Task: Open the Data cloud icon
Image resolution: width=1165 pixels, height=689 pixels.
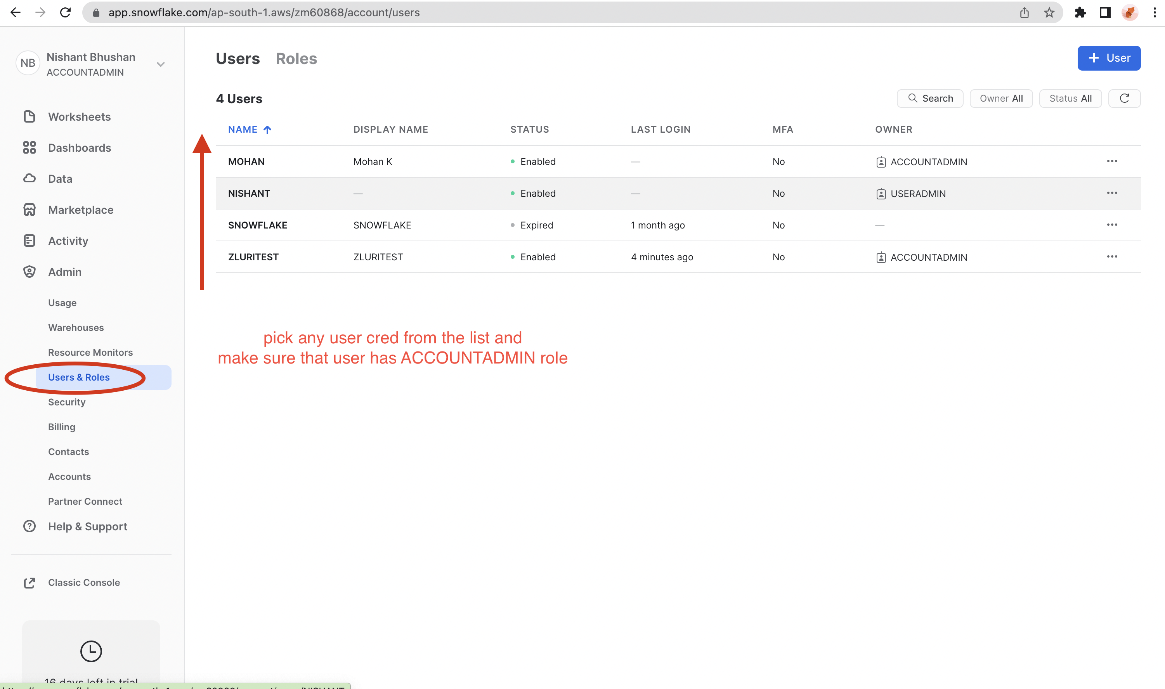Action: pos(29,178)
